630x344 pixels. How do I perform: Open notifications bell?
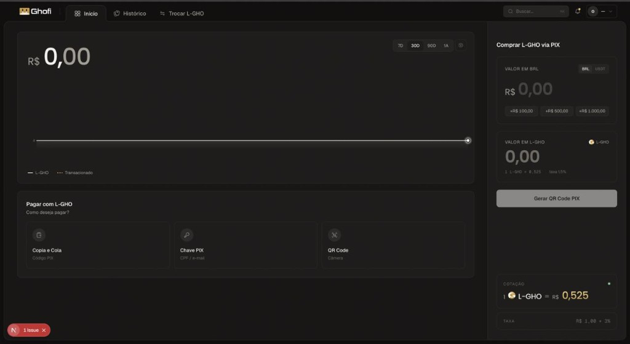pyautogui.click(x=577, y=11)
